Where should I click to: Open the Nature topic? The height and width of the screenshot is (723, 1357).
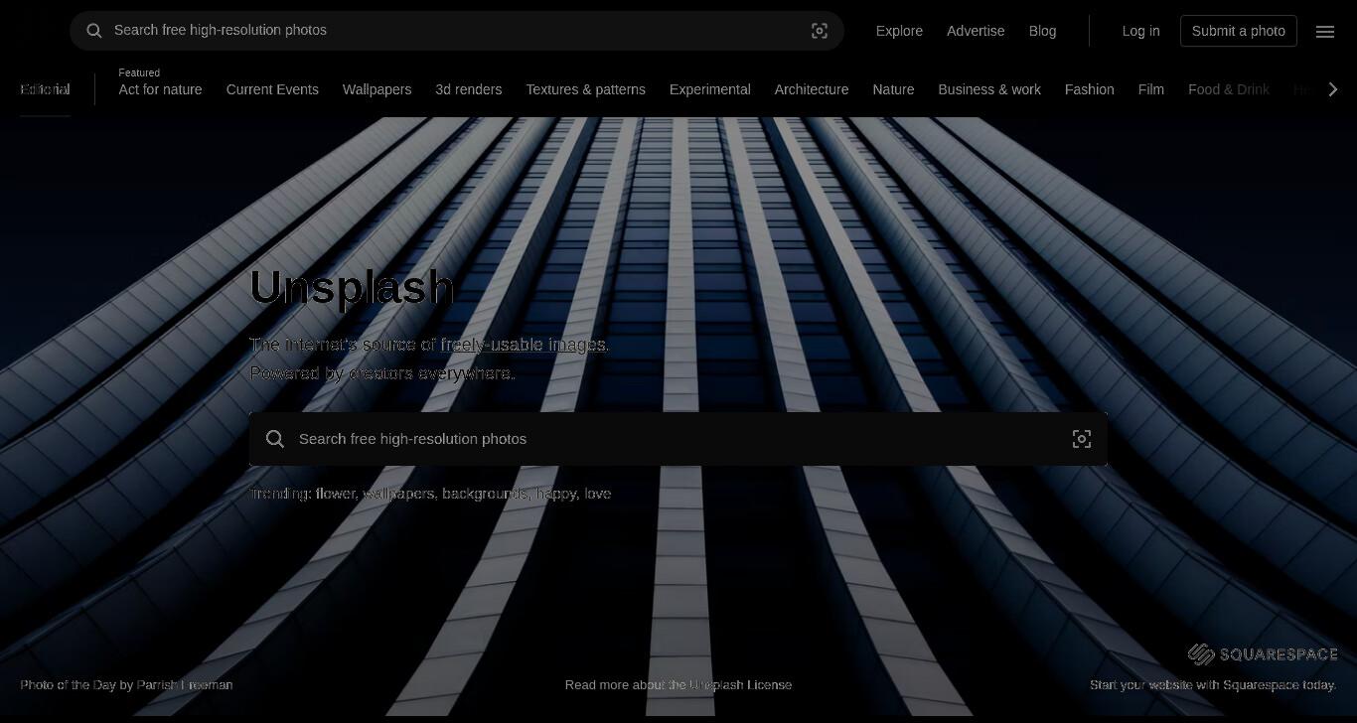point(893,89)
